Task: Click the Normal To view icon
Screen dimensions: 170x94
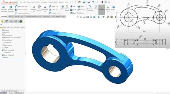Action: pos(108,9)
